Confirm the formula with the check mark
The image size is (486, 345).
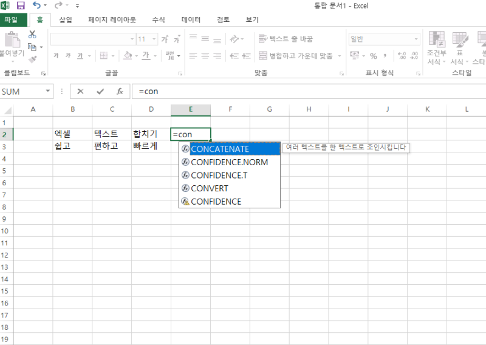click(100, 92)
